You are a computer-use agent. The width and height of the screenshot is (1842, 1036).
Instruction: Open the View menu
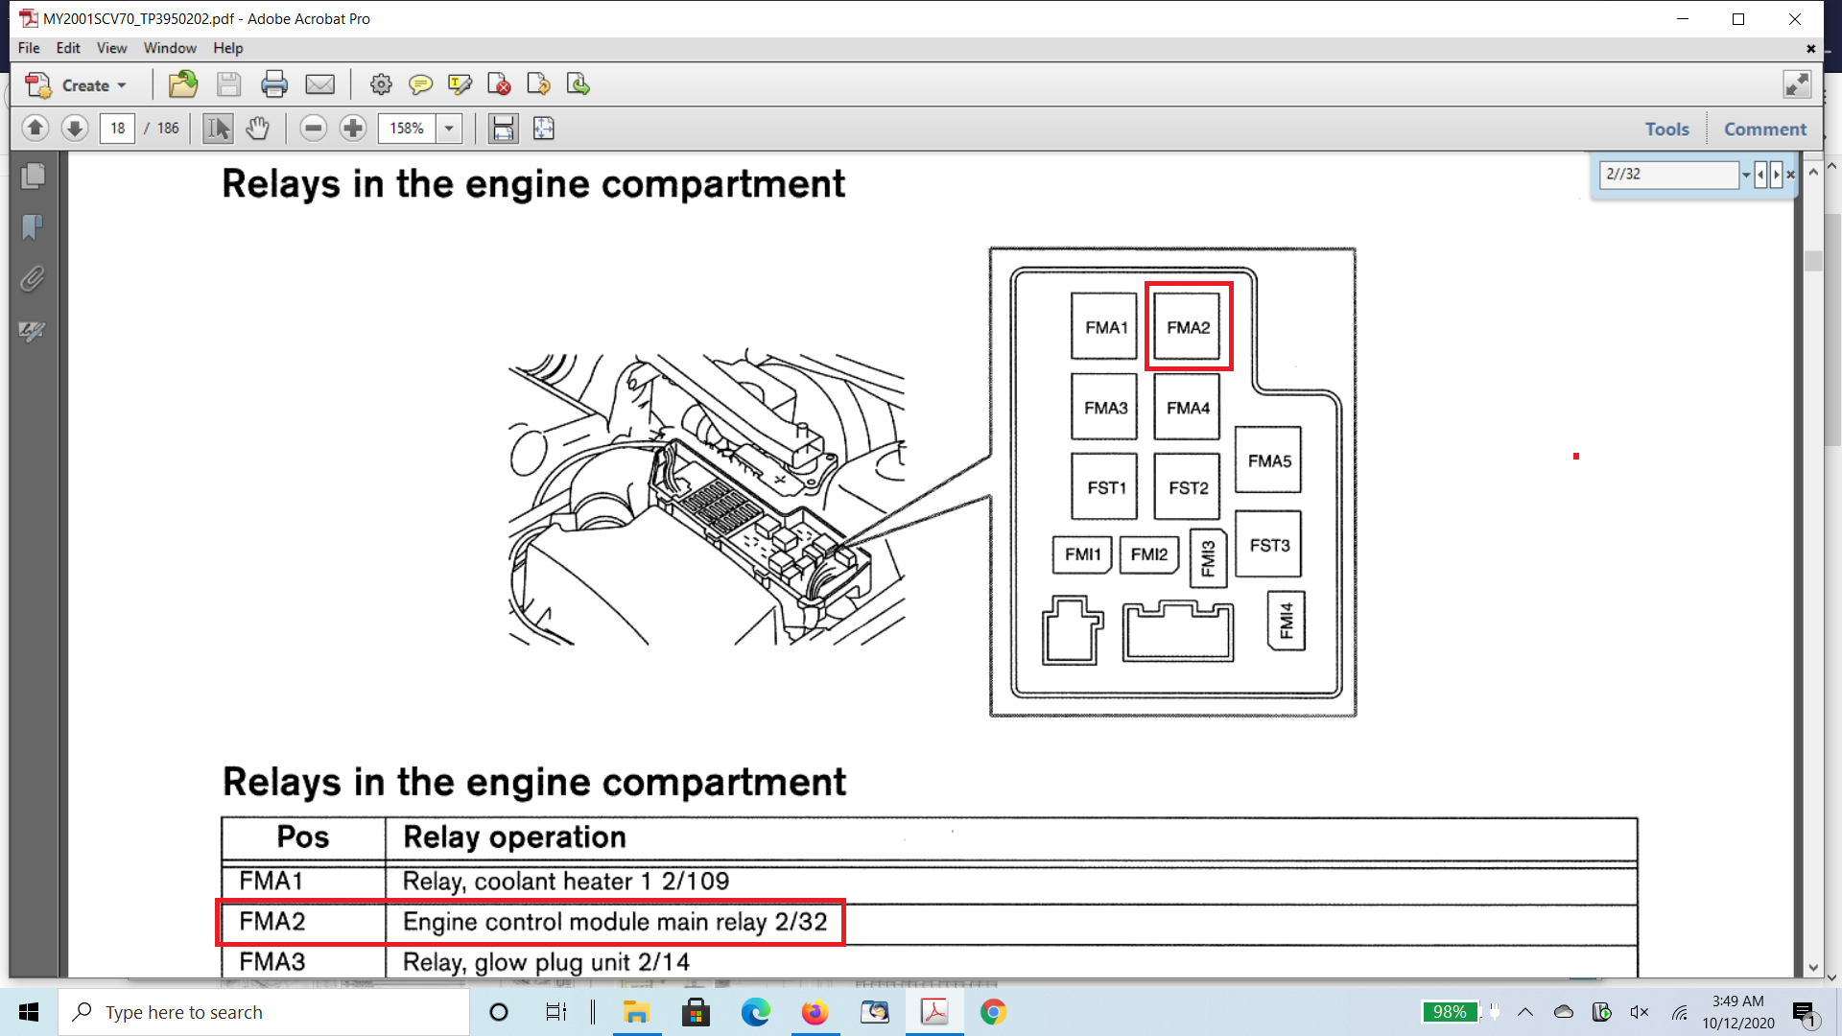(x=111, y=48)
